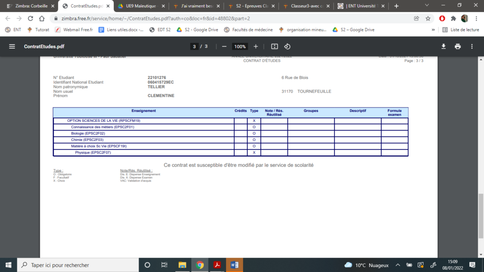Print the PDF document
This screenshot has height=272, width=484.
click(x=457, y=46)
